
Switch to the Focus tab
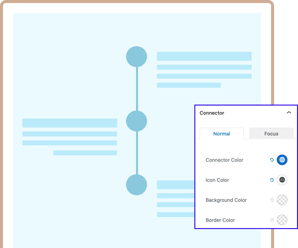click(271, 133)
